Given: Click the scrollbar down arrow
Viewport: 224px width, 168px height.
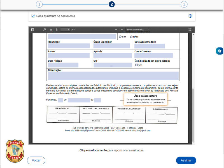Looking at the screenshot, I should [193, 143].
